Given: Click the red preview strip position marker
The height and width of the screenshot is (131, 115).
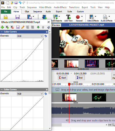Looking at the screenshot, I should (112, 59).
